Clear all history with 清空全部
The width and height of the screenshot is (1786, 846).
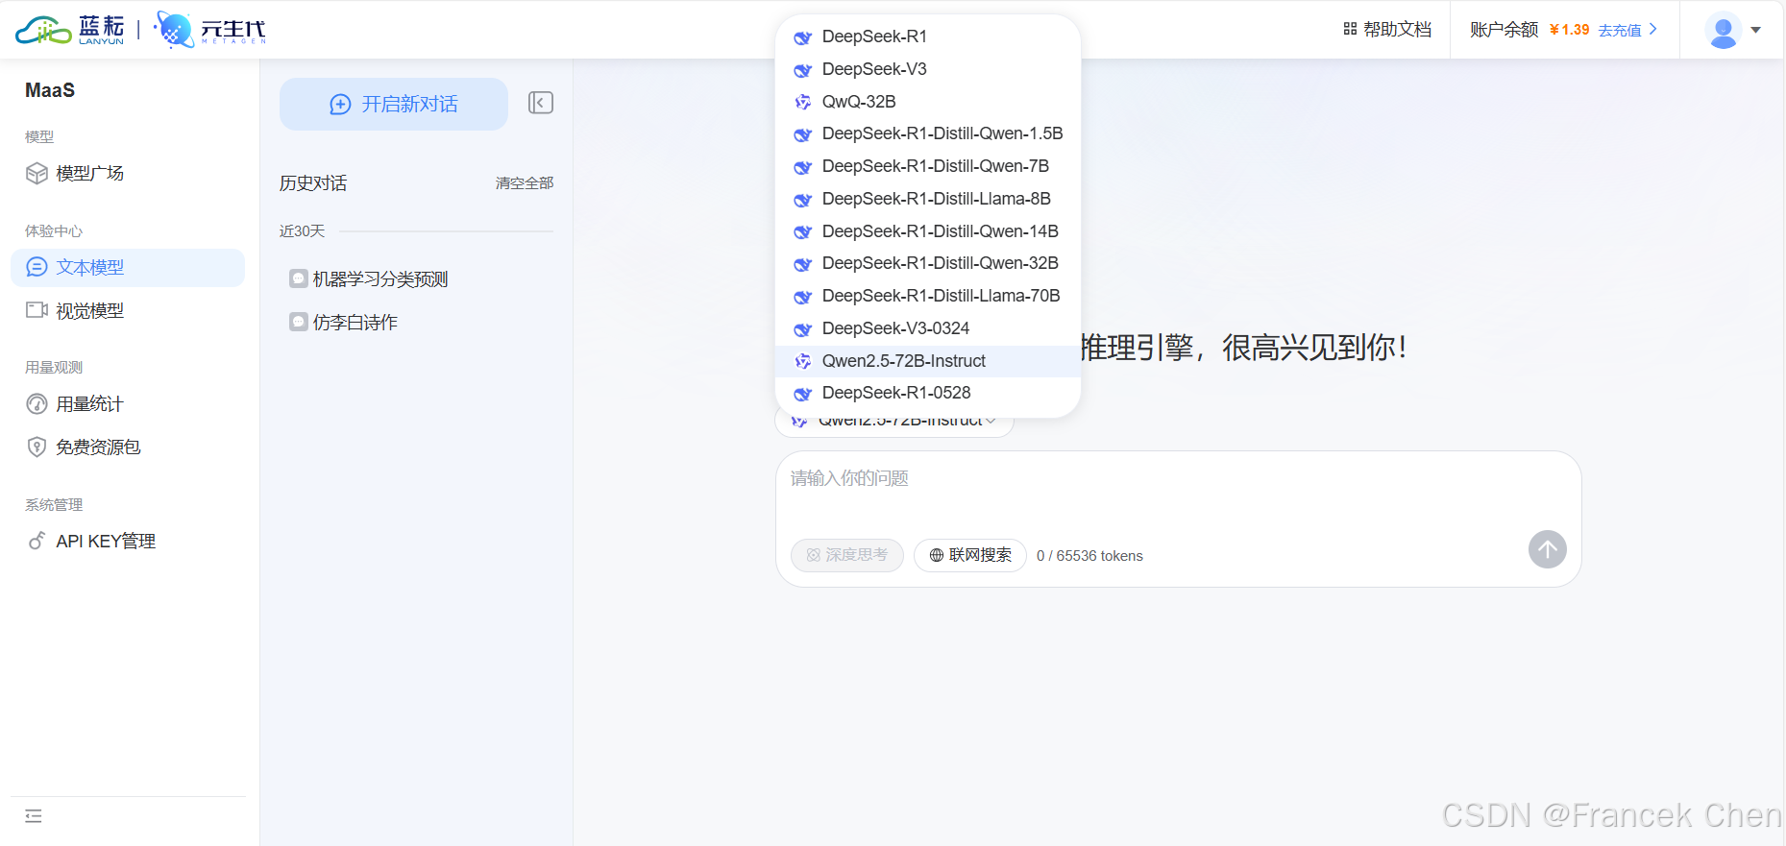525,183
